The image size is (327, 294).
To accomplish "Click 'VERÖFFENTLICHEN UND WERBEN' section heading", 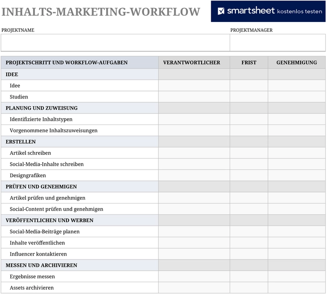I will click(49, 220).
